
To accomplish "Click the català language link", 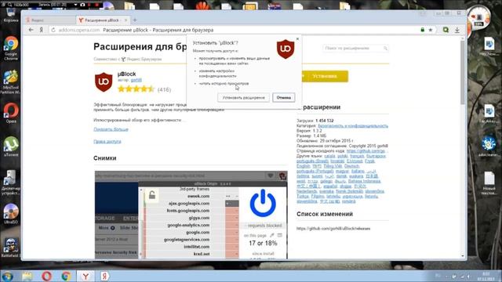I will click(329, 156).
